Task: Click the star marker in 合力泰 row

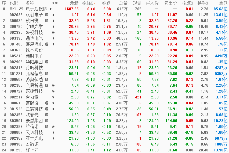Action: tap(53, 97)
